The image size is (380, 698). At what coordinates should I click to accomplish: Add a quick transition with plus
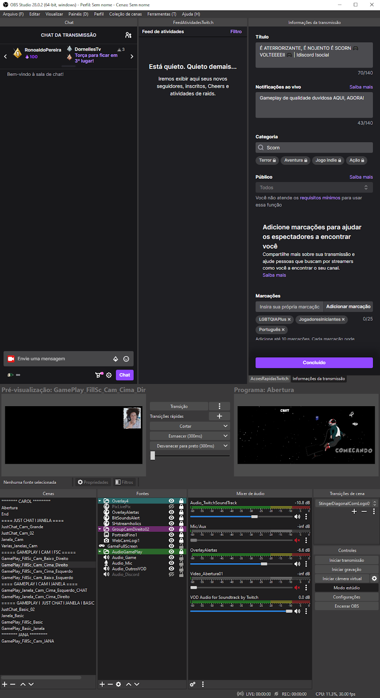(219, 416)
